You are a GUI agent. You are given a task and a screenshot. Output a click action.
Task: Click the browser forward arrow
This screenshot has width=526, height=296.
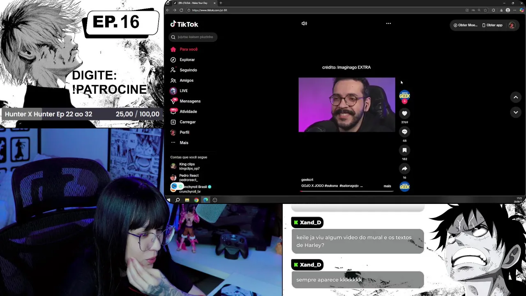click(x=174, y=10)
